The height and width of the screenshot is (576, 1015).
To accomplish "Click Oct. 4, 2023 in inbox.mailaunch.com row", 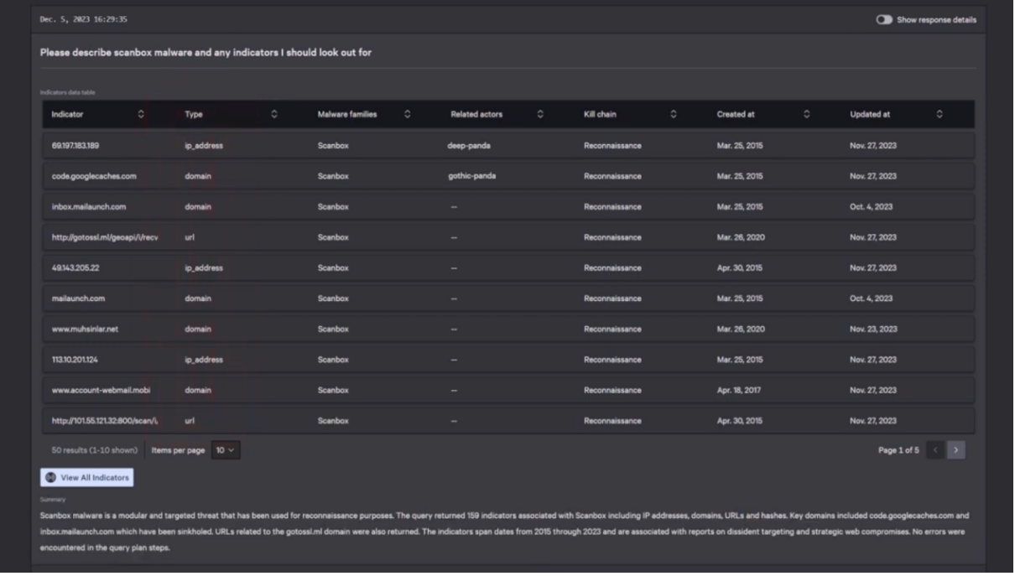I will pos(871,207).
